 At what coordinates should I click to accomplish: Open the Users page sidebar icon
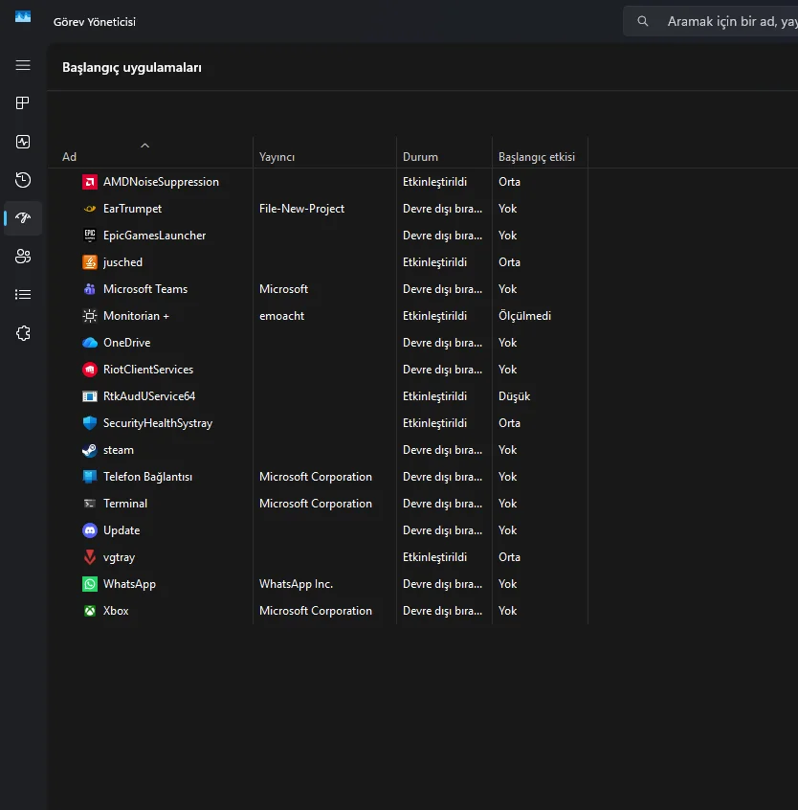23,257
